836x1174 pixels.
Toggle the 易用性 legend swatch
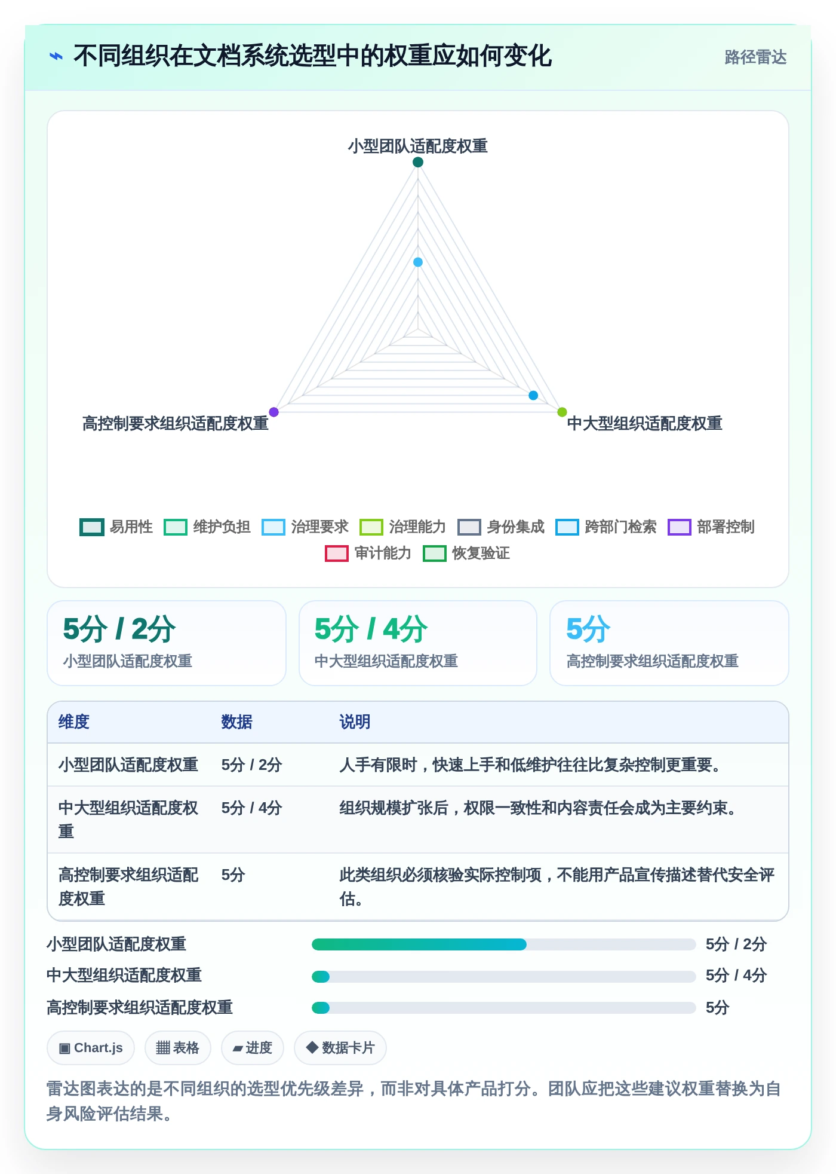pos(92,527)
